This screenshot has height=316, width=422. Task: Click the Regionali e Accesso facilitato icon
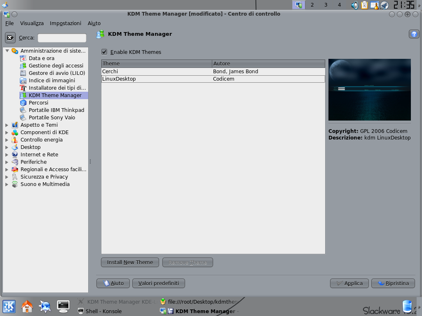click(x=15, y=169)
